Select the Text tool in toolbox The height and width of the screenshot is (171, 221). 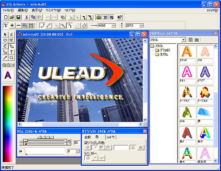[x=12, y=52]
